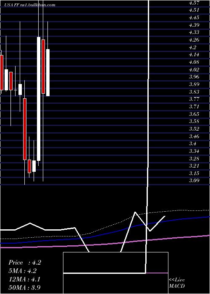Click the 3.71 price axis label
Viewport: 210px width, 294px height.
(194, 107)
